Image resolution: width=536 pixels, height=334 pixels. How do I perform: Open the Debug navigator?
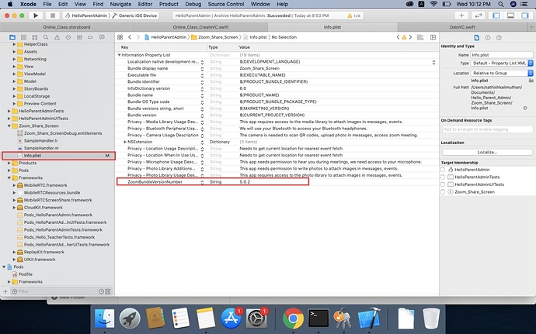79,37
